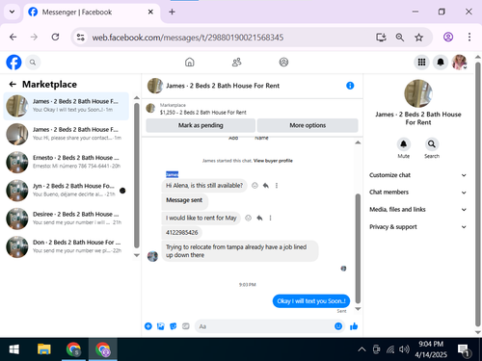Open the Friends icon in top navigation
This screenshot has height=361, width=482.
point(237,62)
